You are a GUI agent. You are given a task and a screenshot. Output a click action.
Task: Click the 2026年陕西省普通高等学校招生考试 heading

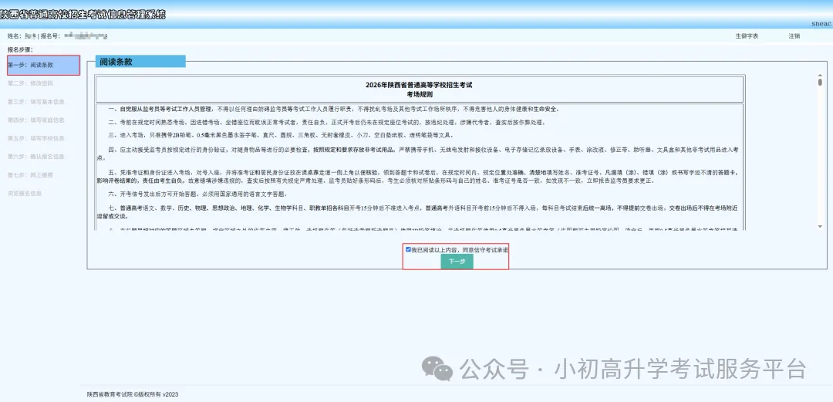[x=419, y=85]
